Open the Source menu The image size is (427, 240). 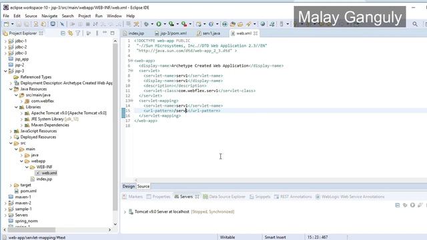tap(31, 16)
